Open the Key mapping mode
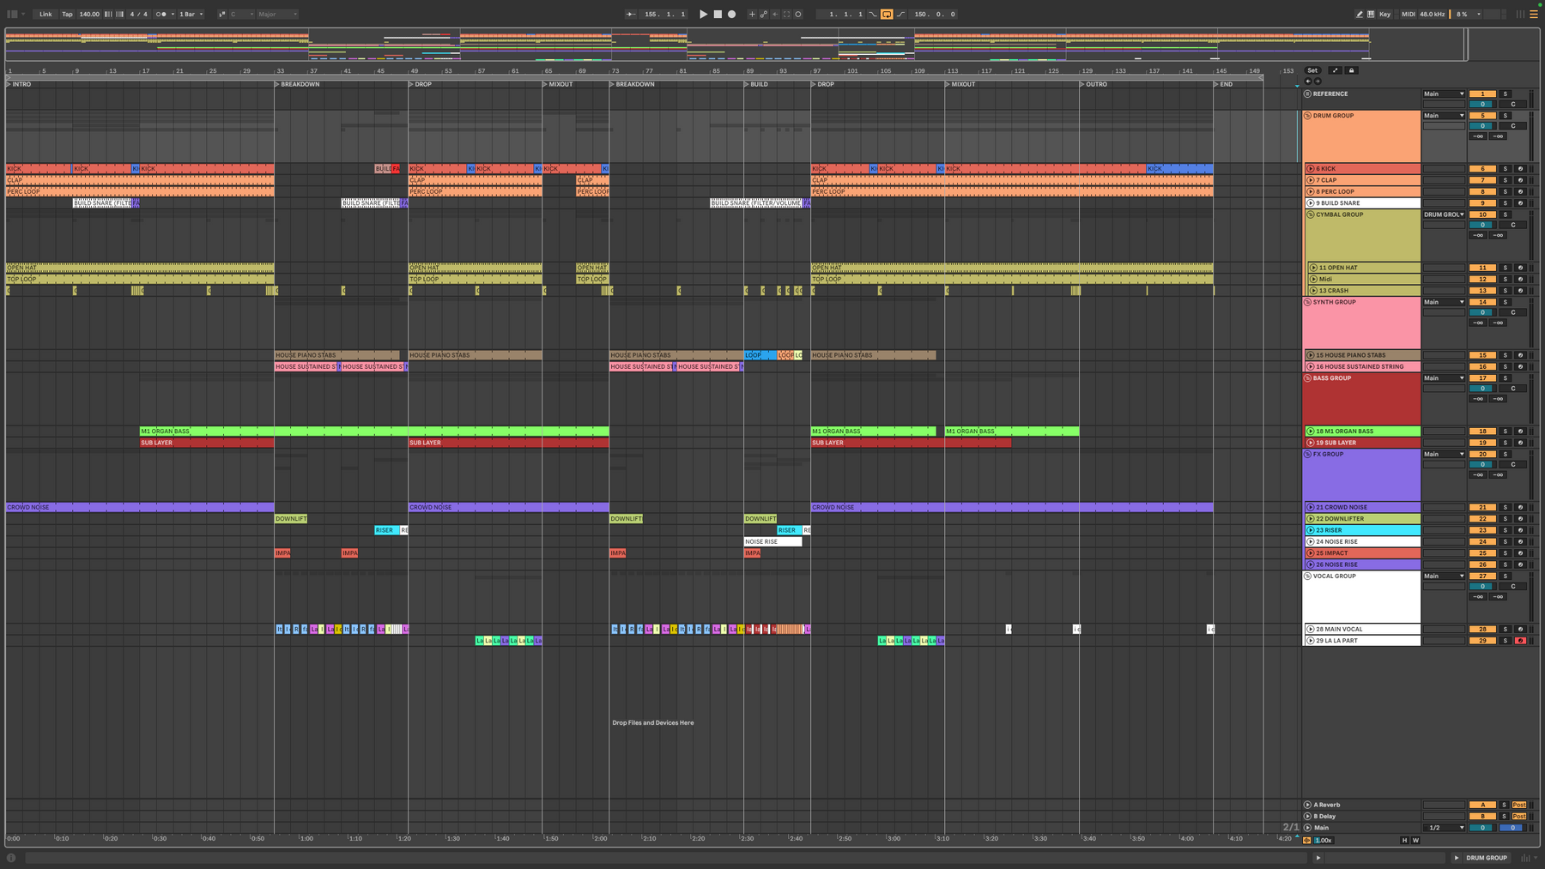This screenshot has height=869, width=1545. [x=1384, y=14]
